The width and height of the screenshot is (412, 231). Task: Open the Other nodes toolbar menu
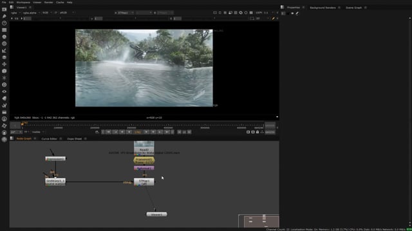(5, 112)
